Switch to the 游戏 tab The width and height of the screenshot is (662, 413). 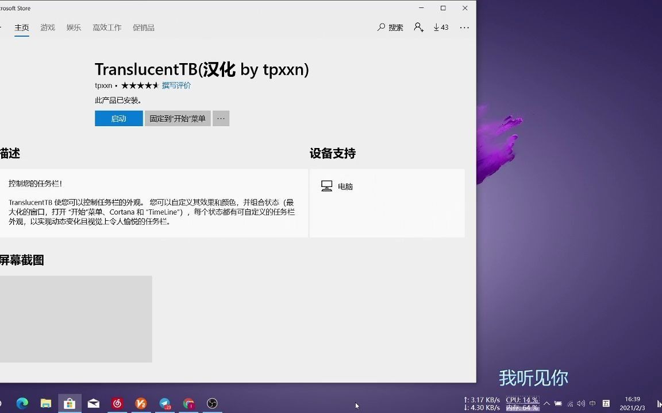pyautogui.click(x=48, y=27)
